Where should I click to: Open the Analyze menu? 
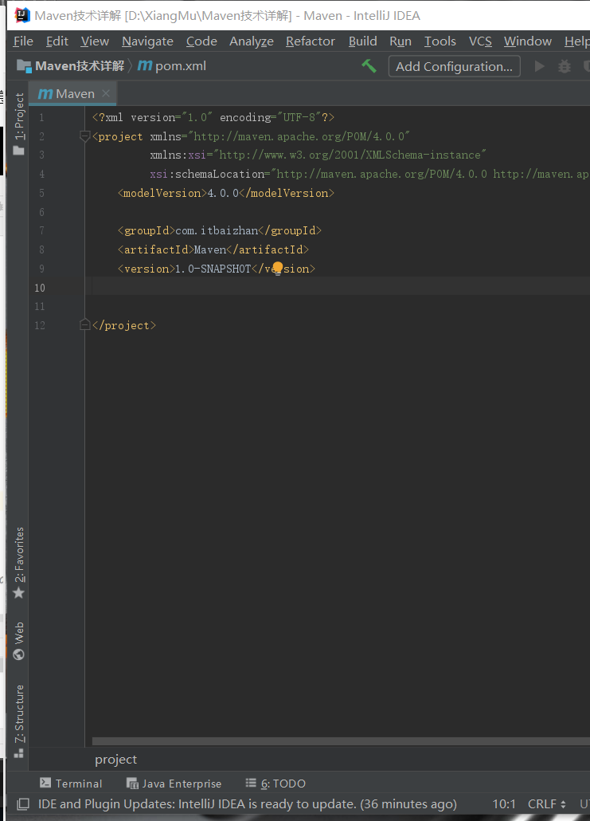pos(251,41)
